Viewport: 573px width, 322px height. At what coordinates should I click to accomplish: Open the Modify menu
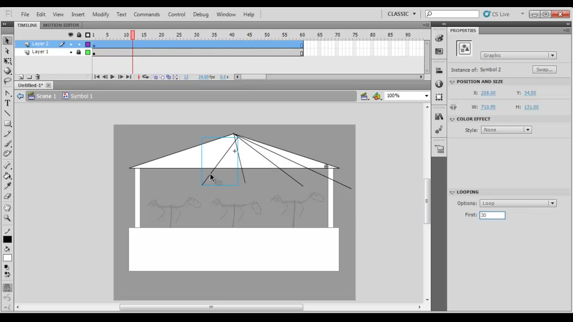(x=101, y=14)
